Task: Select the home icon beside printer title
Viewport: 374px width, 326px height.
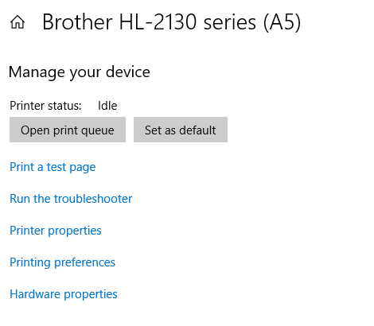Action: tap(18, 22)
